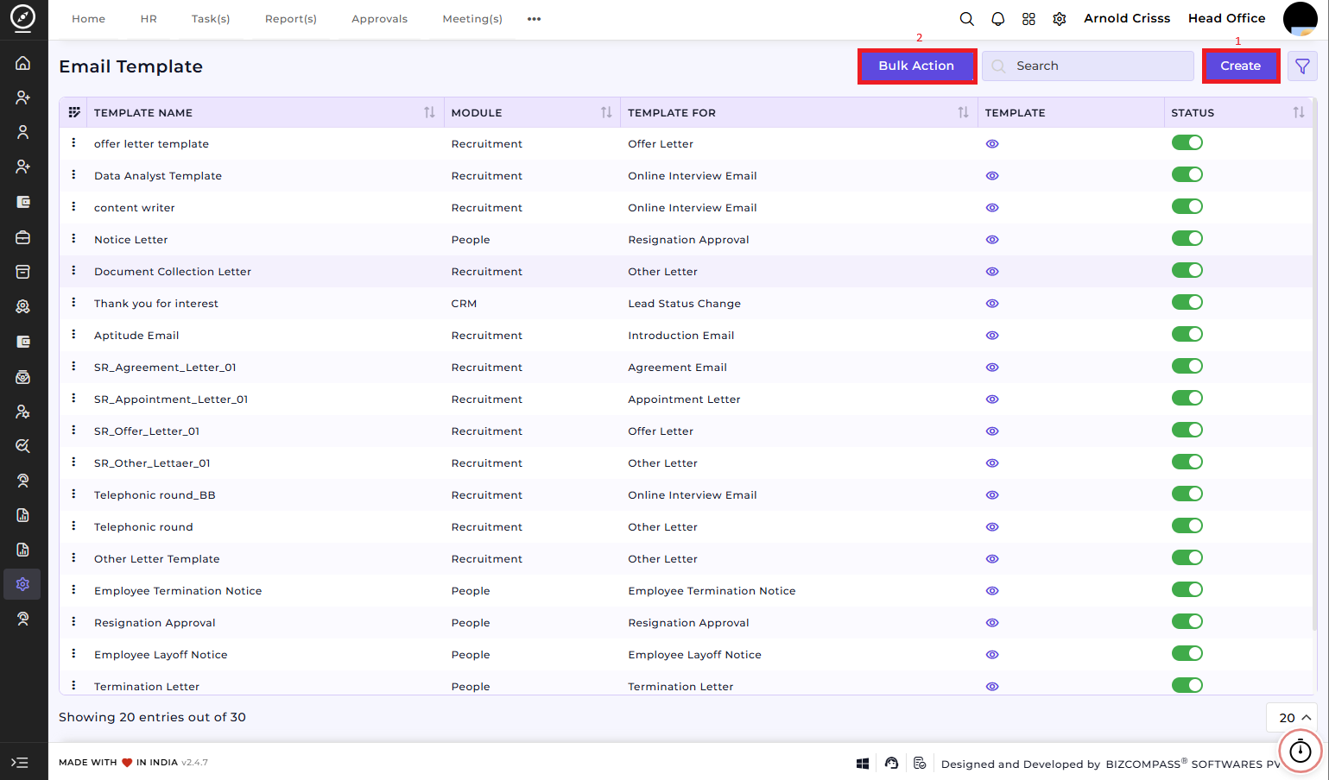Open the Meeting(s) menu
This screenshot has height=780, width=1329.
pyautogui.click(x=472, y=19)
